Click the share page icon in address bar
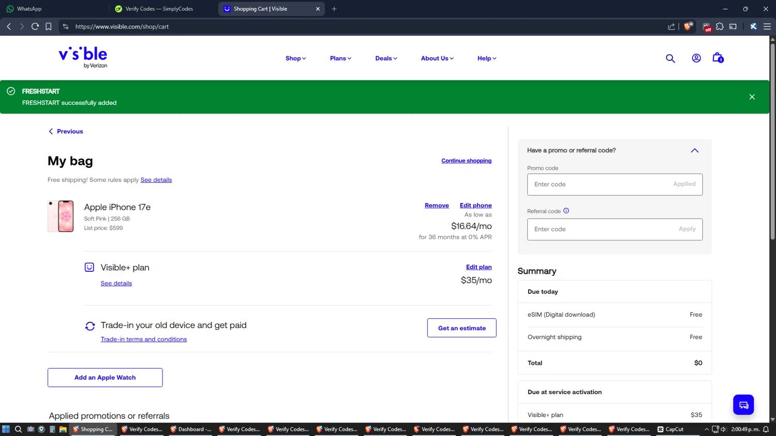The width and height of the screenshot is (776, 436). [671, 26]
